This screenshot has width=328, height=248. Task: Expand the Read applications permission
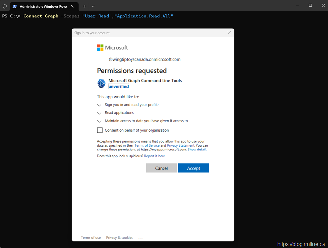[x=99, y=113]
